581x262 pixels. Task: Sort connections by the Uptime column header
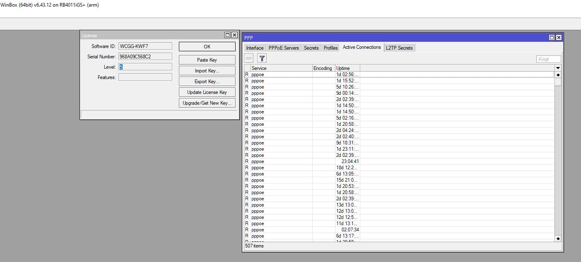(x=347, y=68)
